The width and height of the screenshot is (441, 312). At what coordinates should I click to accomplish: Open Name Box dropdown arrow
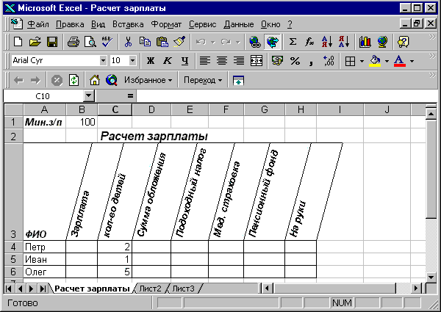pyautogui.click(x=89, y=96)
